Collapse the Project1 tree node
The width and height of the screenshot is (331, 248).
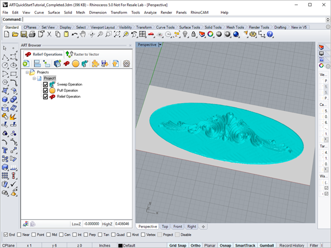[34, 78]
